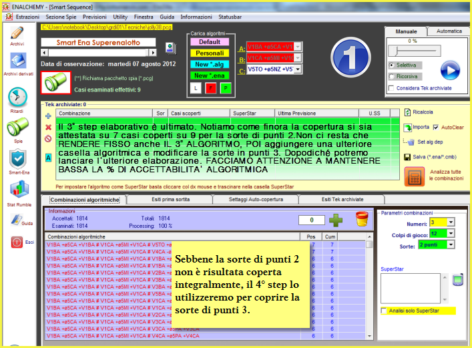Click the computer icon beside title field
The image size is (472, 348).
click(x=171, y=48)
